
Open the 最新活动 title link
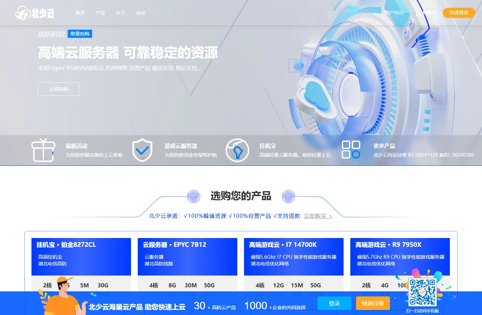[x=76, y=146]
